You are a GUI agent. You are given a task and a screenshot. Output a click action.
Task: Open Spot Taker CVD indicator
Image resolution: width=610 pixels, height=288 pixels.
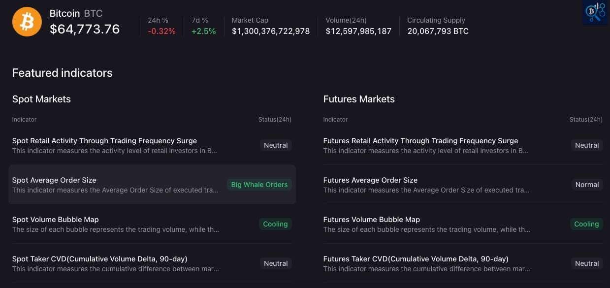(x=99, y=259)
